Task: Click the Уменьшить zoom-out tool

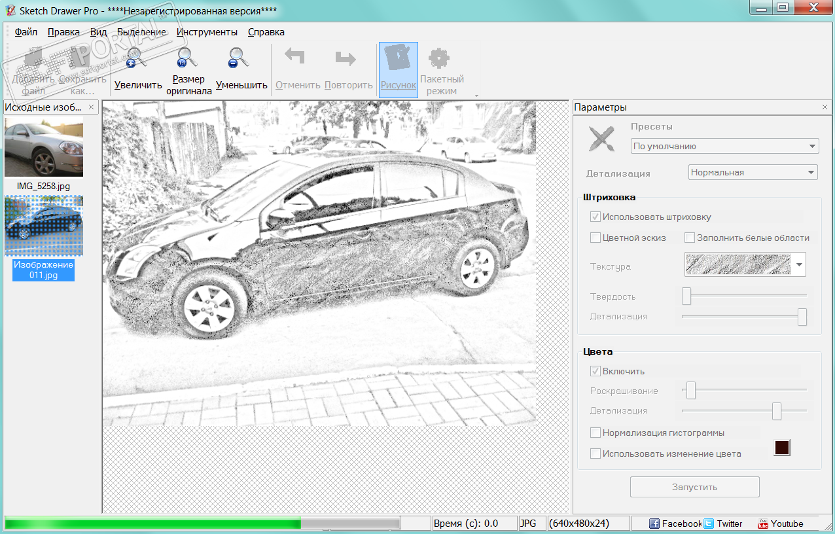Action: click(238, 69)
